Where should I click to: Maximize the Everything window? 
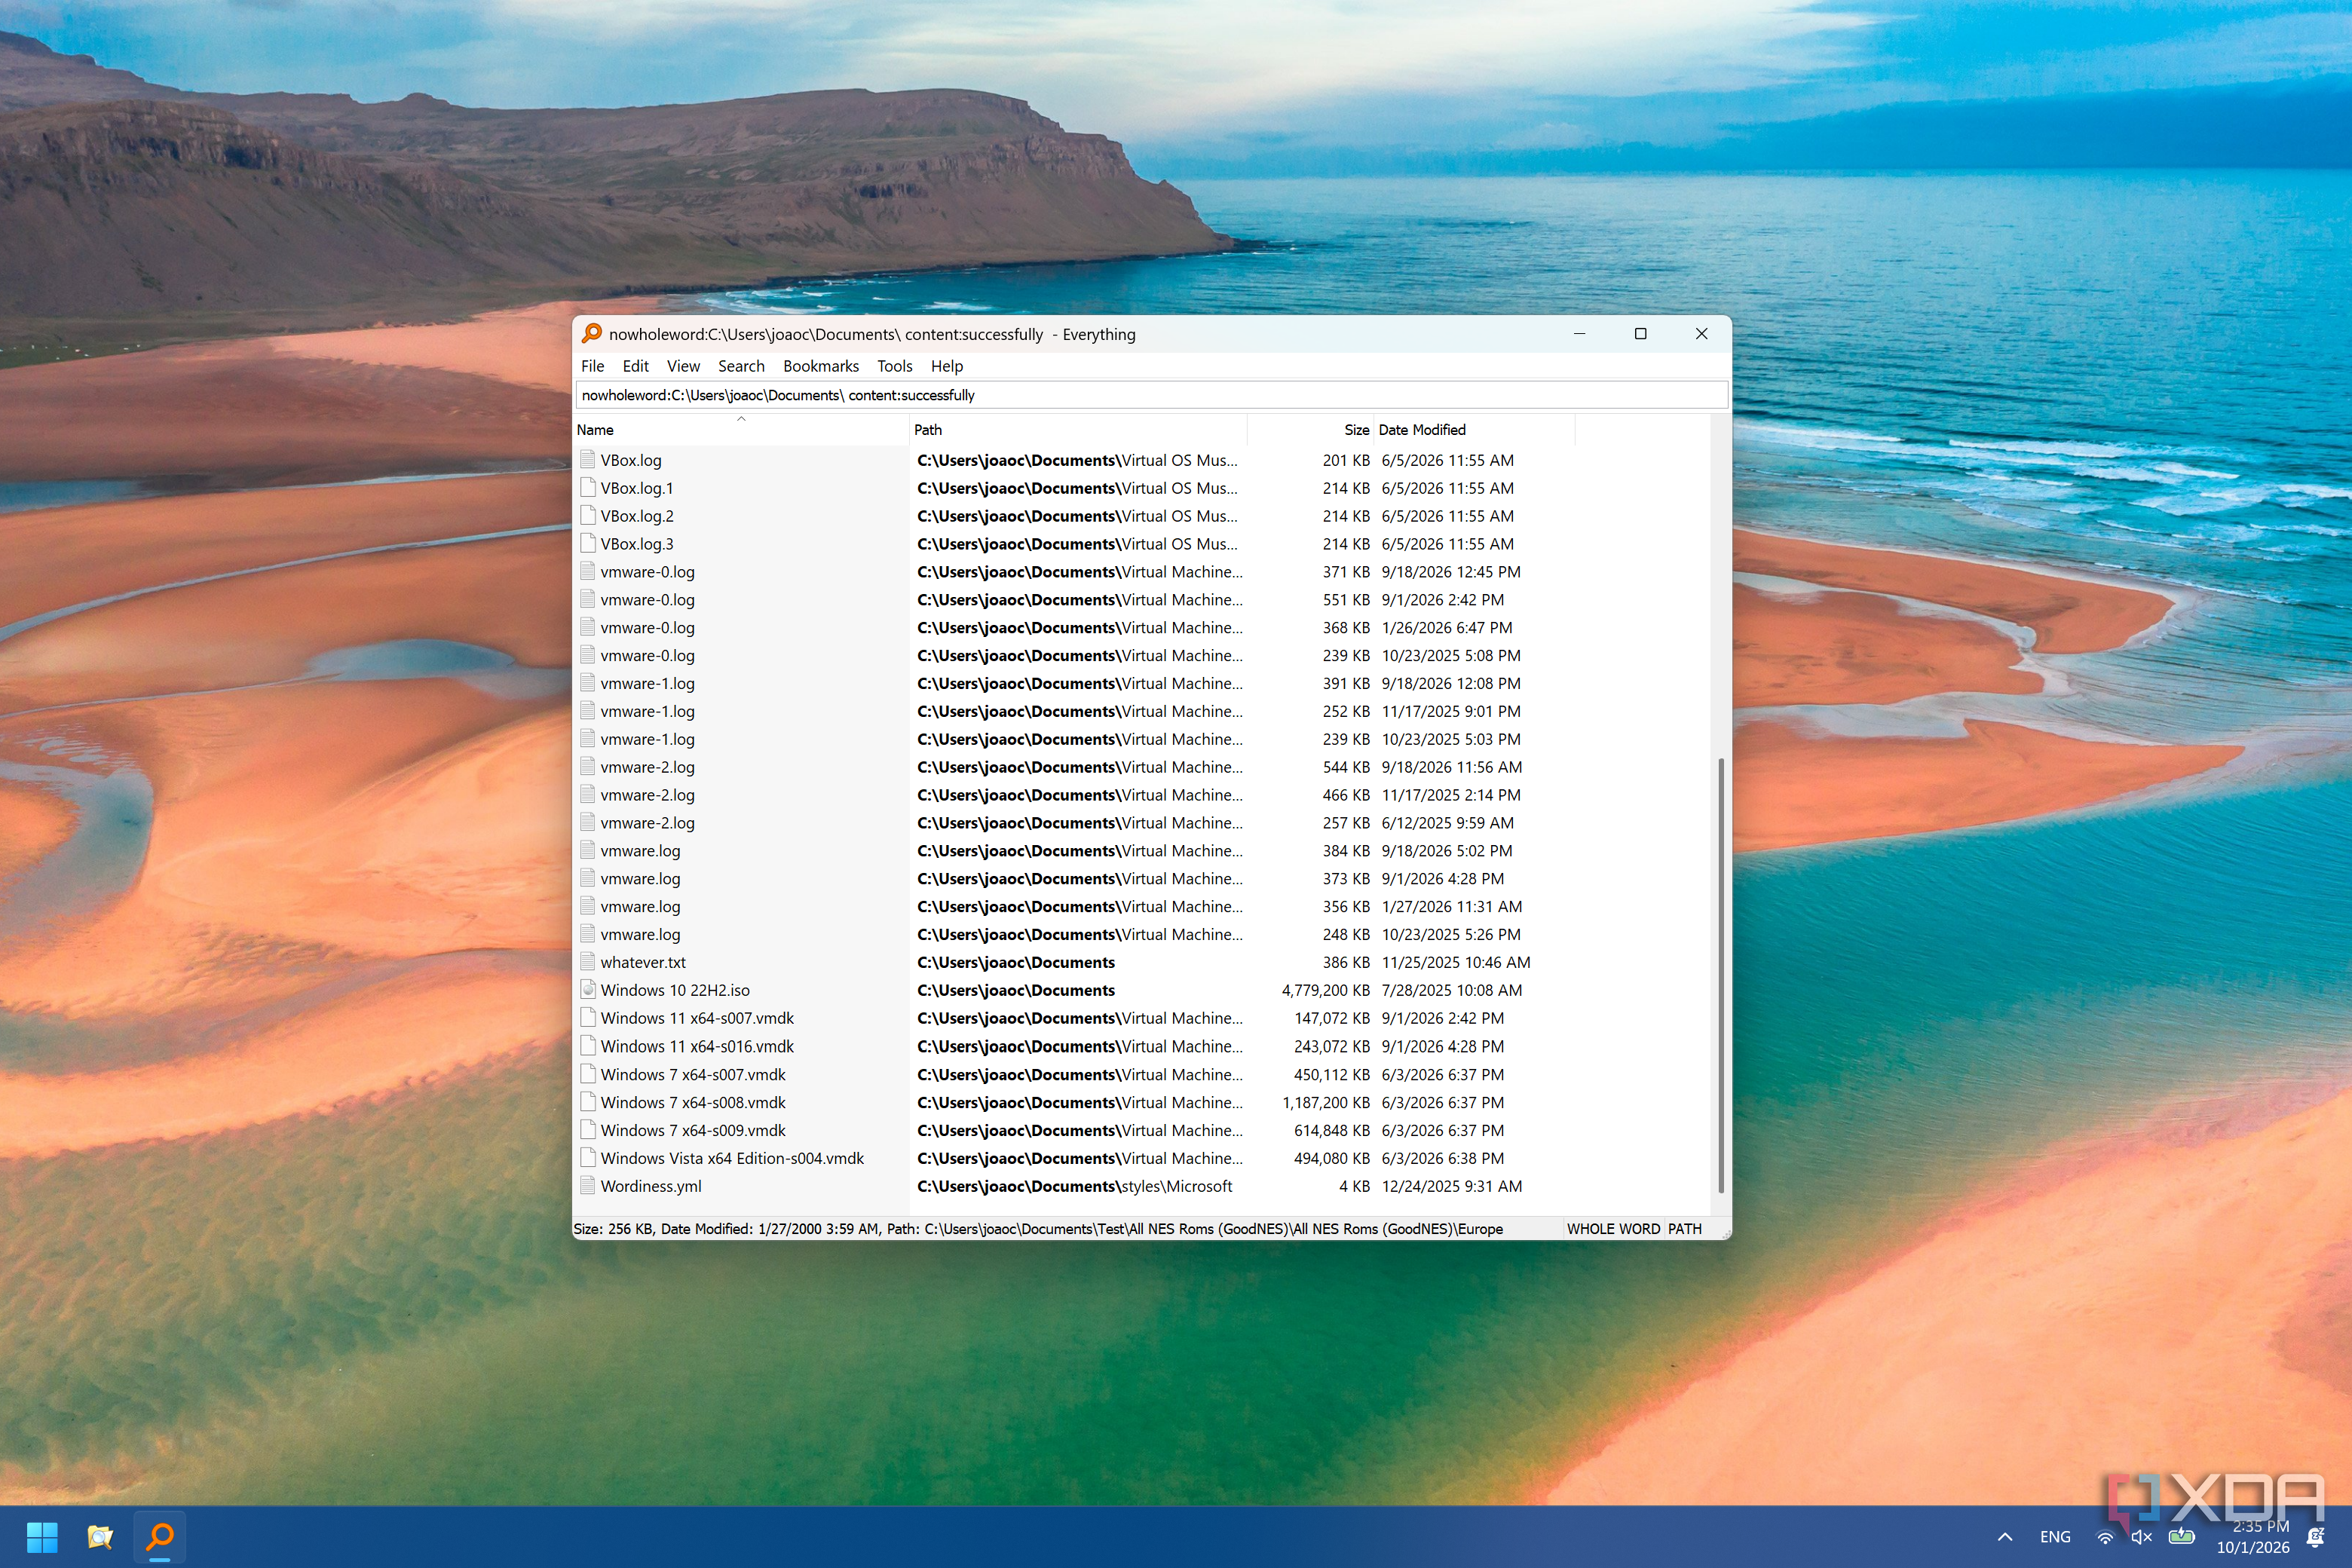1640,334
